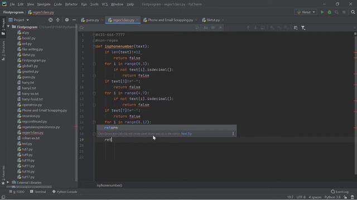
Task: Open Project panel settings gear
Action: point(67,20)
